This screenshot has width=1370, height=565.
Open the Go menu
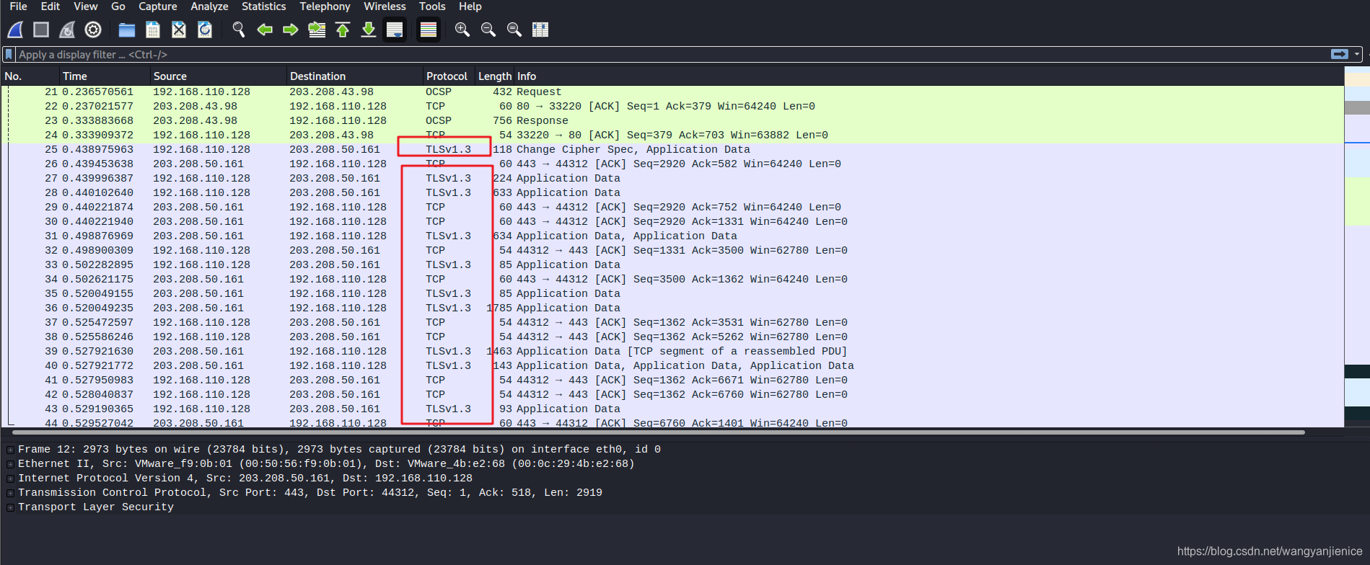[118, 6]
